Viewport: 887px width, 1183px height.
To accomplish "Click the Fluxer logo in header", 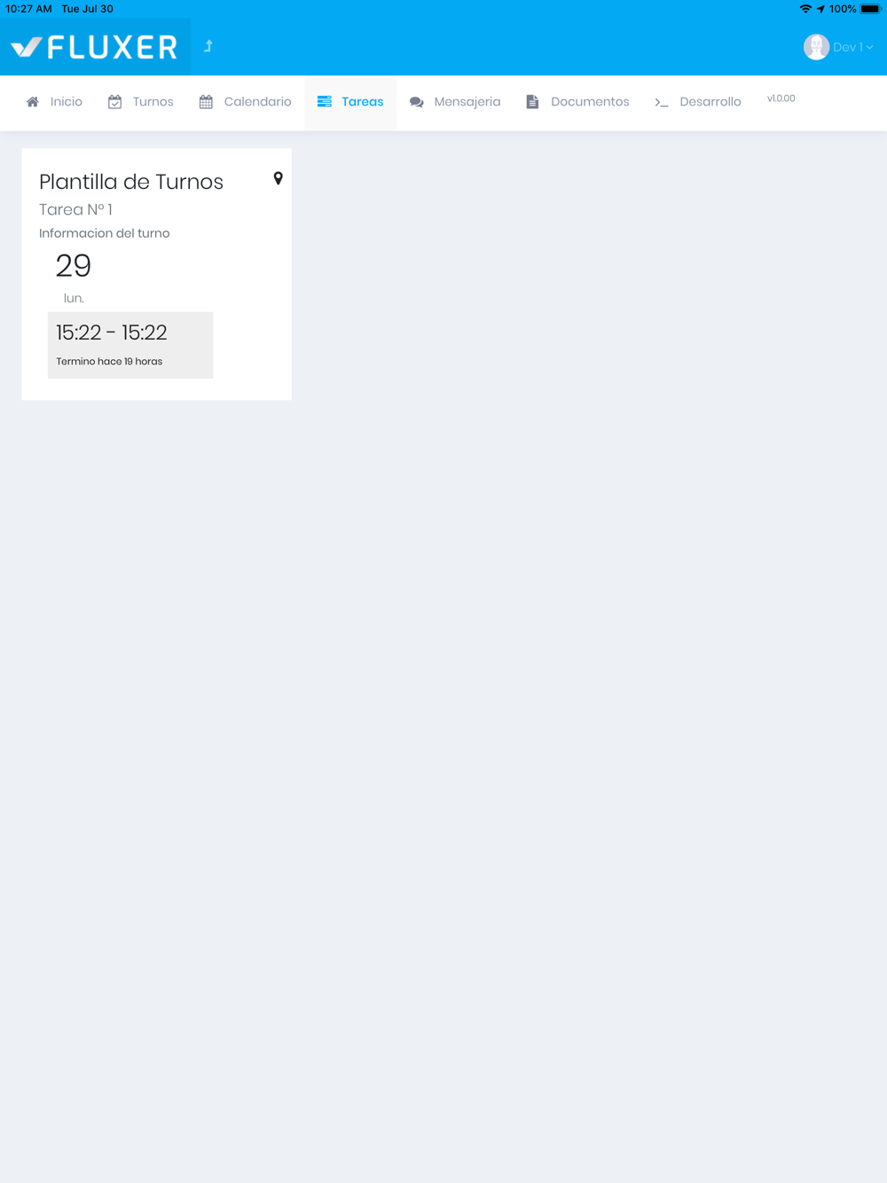I will pyautogui.click(x=94, y=47).
